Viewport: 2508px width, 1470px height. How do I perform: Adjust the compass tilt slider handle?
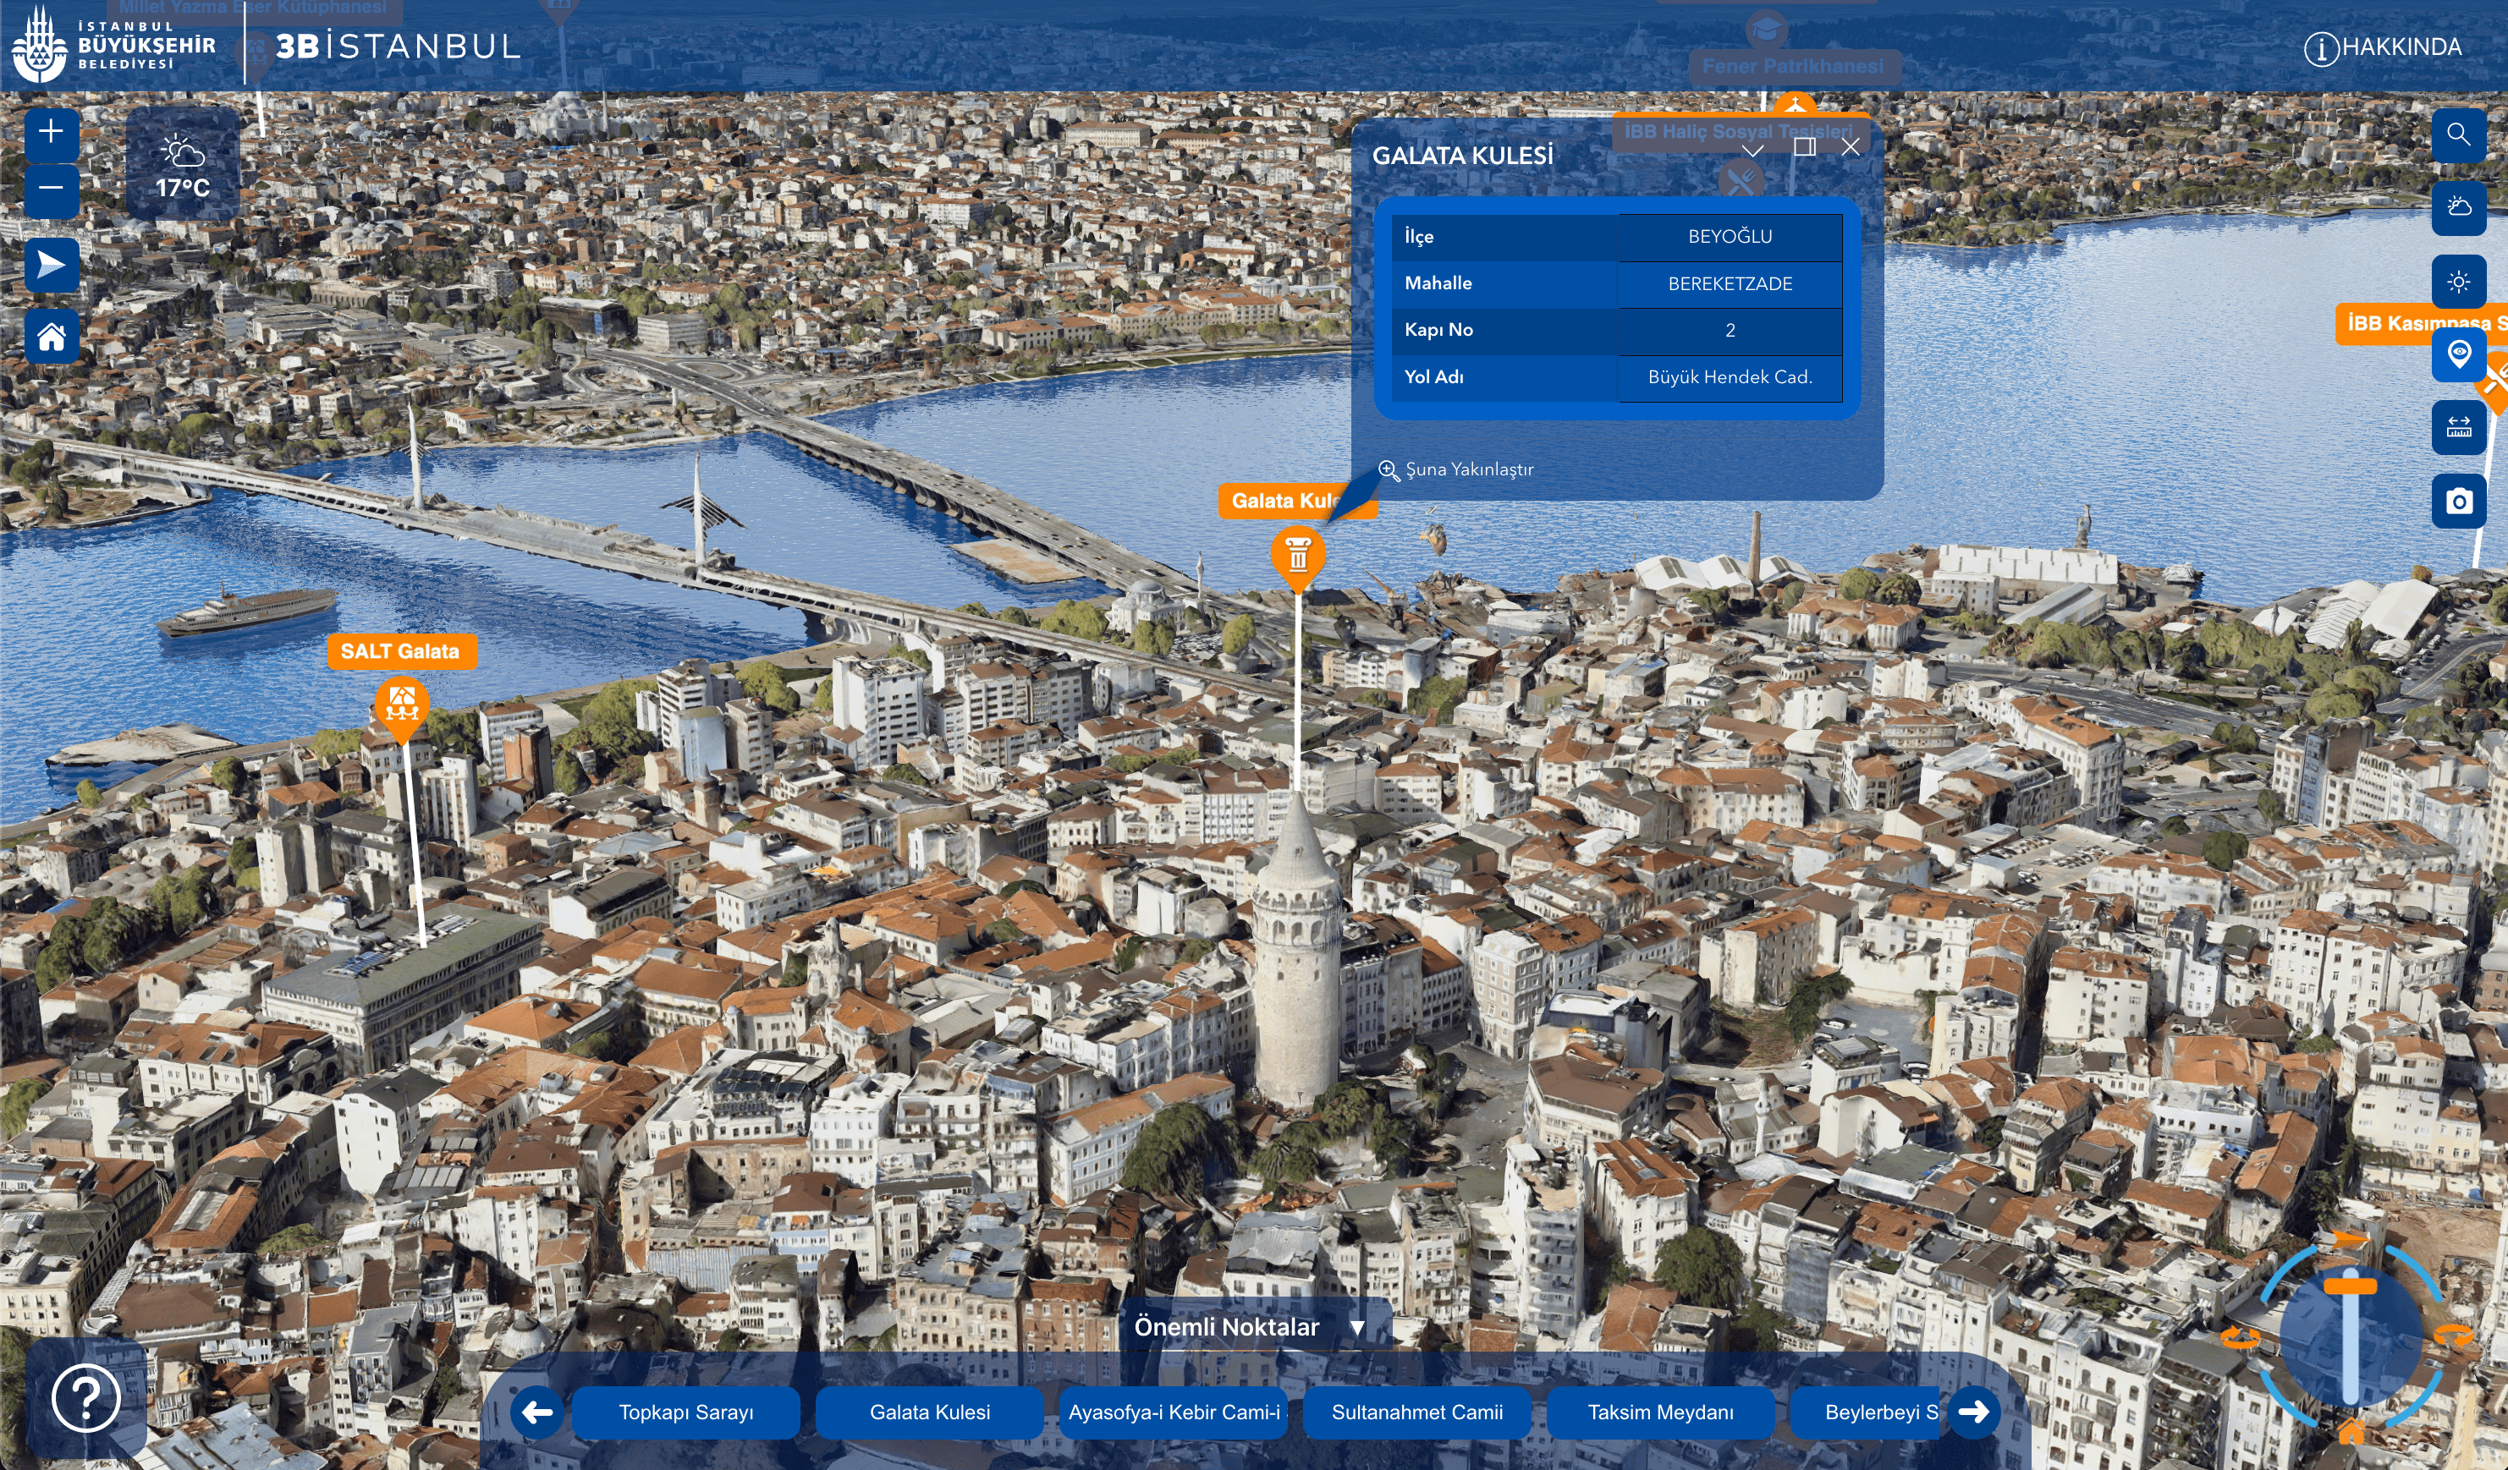pyautogui.click(x=2351, y=1286)
